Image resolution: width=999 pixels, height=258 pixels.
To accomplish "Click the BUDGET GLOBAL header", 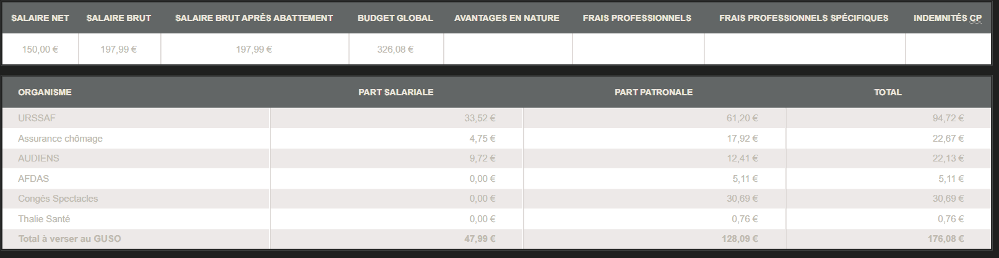I will [x=396, y=18].
